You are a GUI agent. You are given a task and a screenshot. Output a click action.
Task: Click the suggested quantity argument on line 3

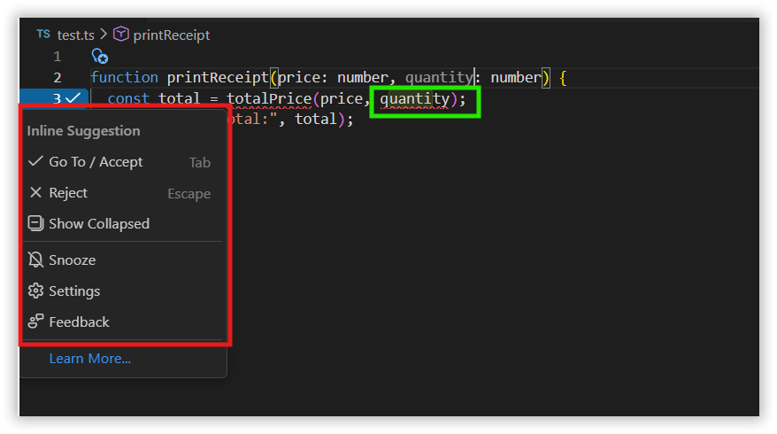click(x=415, y=98)
